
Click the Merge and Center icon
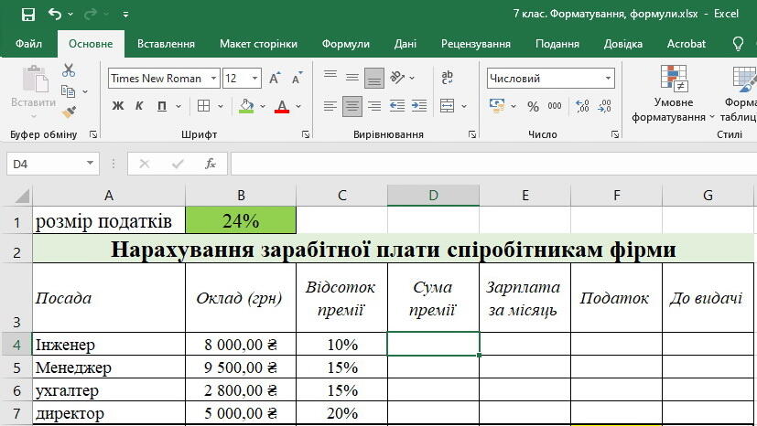pyautogui.click(x=447, y=106)
